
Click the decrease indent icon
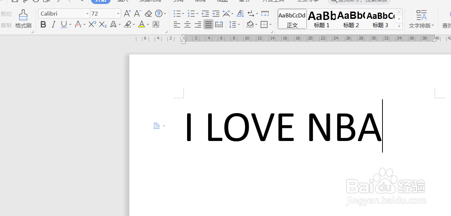click(205, 14)
